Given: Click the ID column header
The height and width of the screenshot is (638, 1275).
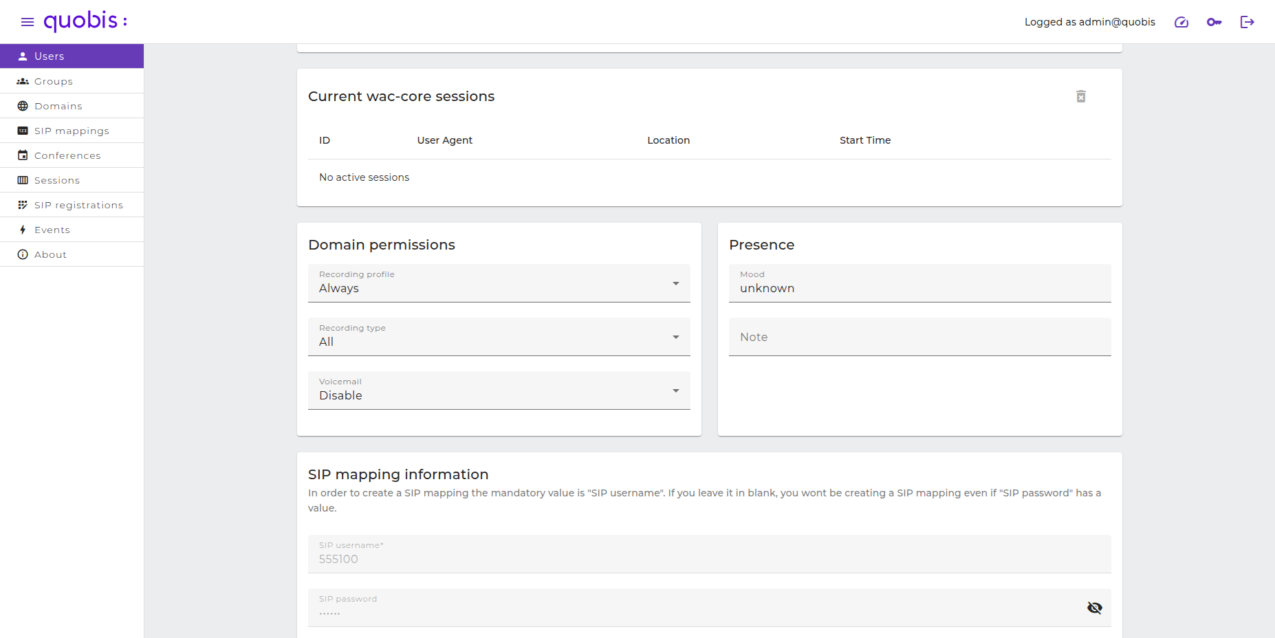Looking at the screenshot, I should [x=325, y=140].
